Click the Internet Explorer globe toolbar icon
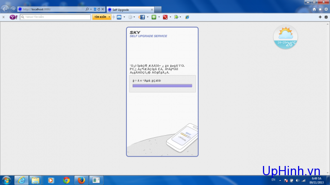 coord(187,17)
